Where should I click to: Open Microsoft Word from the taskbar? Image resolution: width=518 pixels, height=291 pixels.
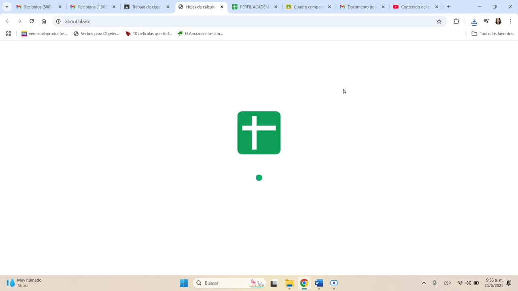(x=319, y=283)
